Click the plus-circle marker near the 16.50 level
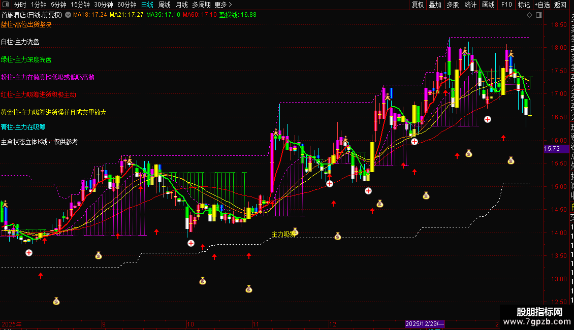This screenshot has height=330, width=574. (488, 119)
